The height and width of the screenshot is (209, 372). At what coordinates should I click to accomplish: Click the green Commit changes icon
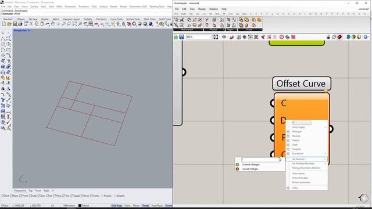237,164
